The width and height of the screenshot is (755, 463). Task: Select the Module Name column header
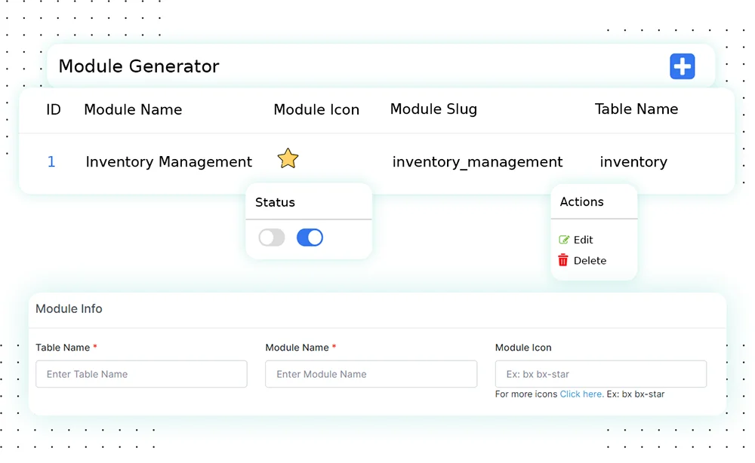point(133,109)
